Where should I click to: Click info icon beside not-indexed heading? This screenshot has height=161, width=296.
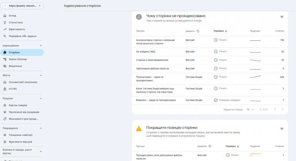(139, 17)
